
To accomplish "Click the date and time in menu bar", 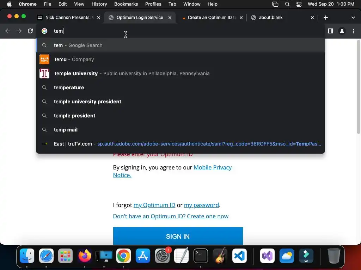I will pyautogui.click(x=331, y=4).
